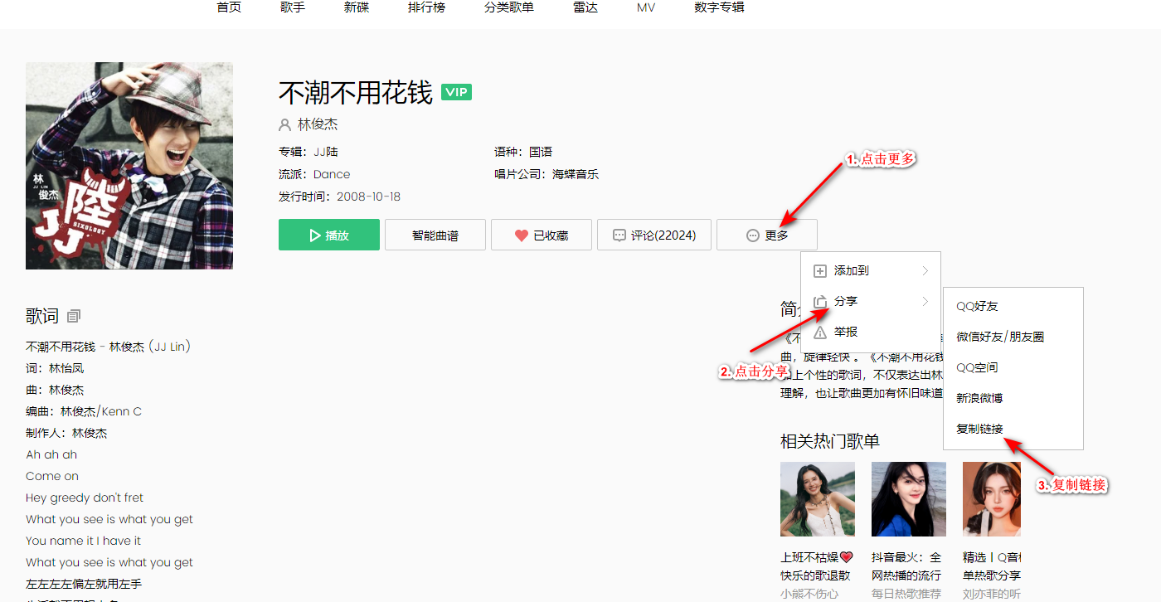The height and width of the screenshot is (602, 1161).
Task: Click 唱片公司：海蝶音乐 text
Action: (x=546, y=174)
